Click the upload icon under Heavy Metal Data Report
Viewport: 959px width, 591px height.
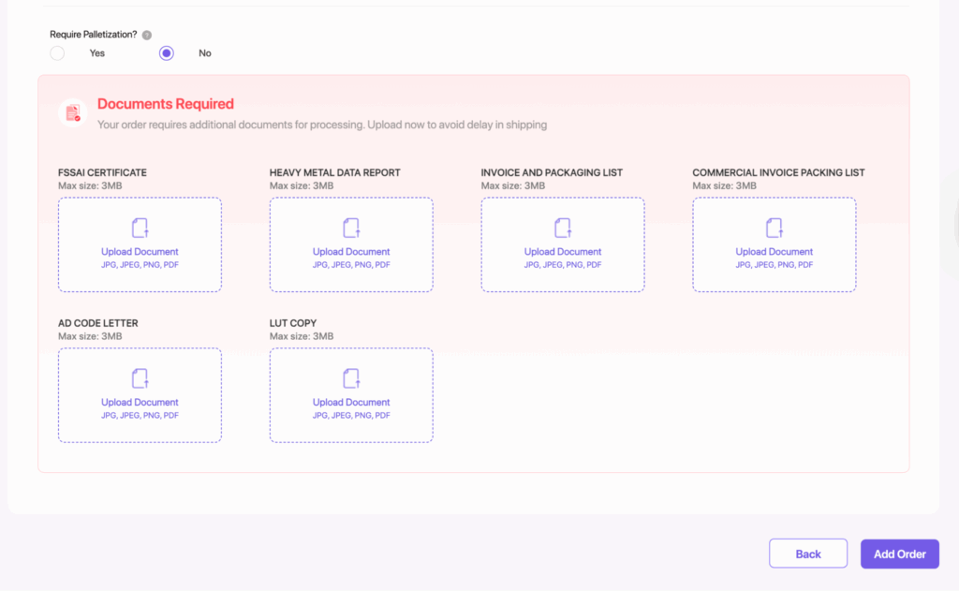[351, 228]
